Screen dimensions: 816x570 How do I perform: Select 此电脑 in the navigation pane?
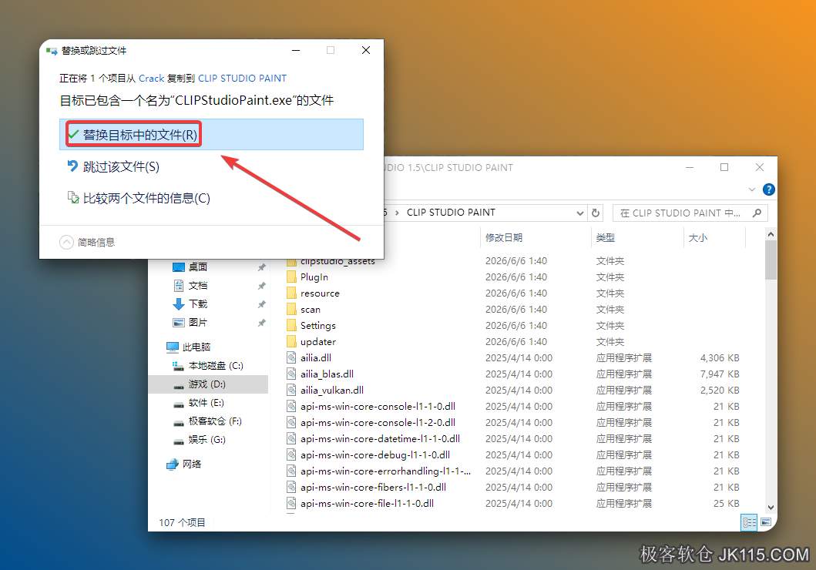point(196,347)
